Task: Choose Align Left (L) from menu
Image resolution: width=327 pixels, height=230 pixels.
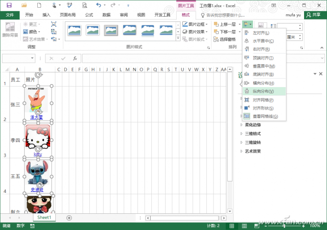Action: tap(264, 33)
